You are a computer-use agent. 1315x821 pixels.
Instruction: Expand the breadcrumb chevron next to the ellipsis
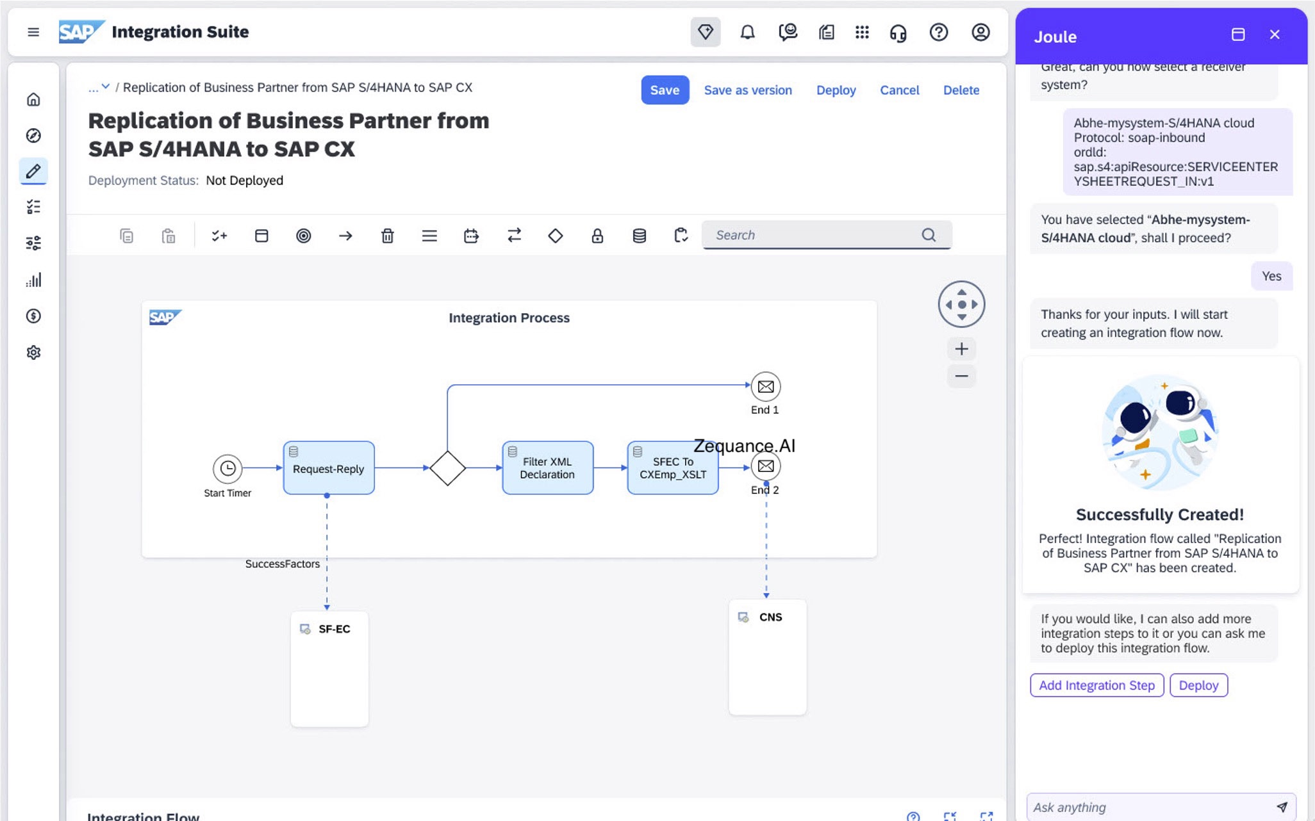[x=106, y=87]
